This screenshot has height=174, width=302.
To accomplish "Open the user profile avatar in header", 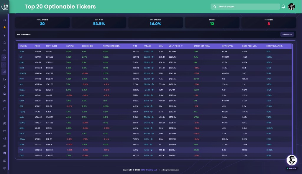I will click(291, 6).
